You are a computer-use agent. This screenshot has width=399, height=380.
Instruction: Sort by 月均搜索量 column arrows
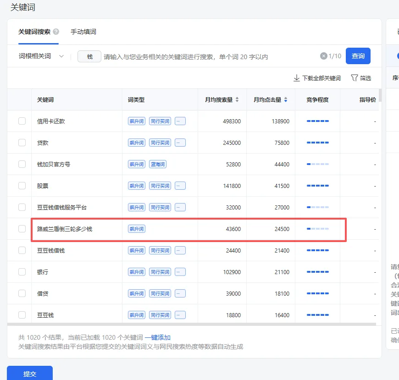point(237,100)
